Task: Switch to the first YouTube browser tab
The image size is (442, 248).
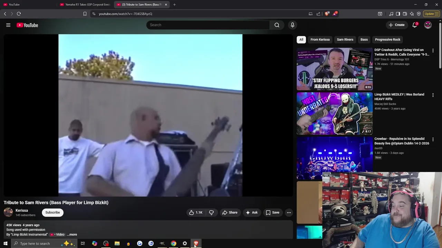Action: pos(28,4)
